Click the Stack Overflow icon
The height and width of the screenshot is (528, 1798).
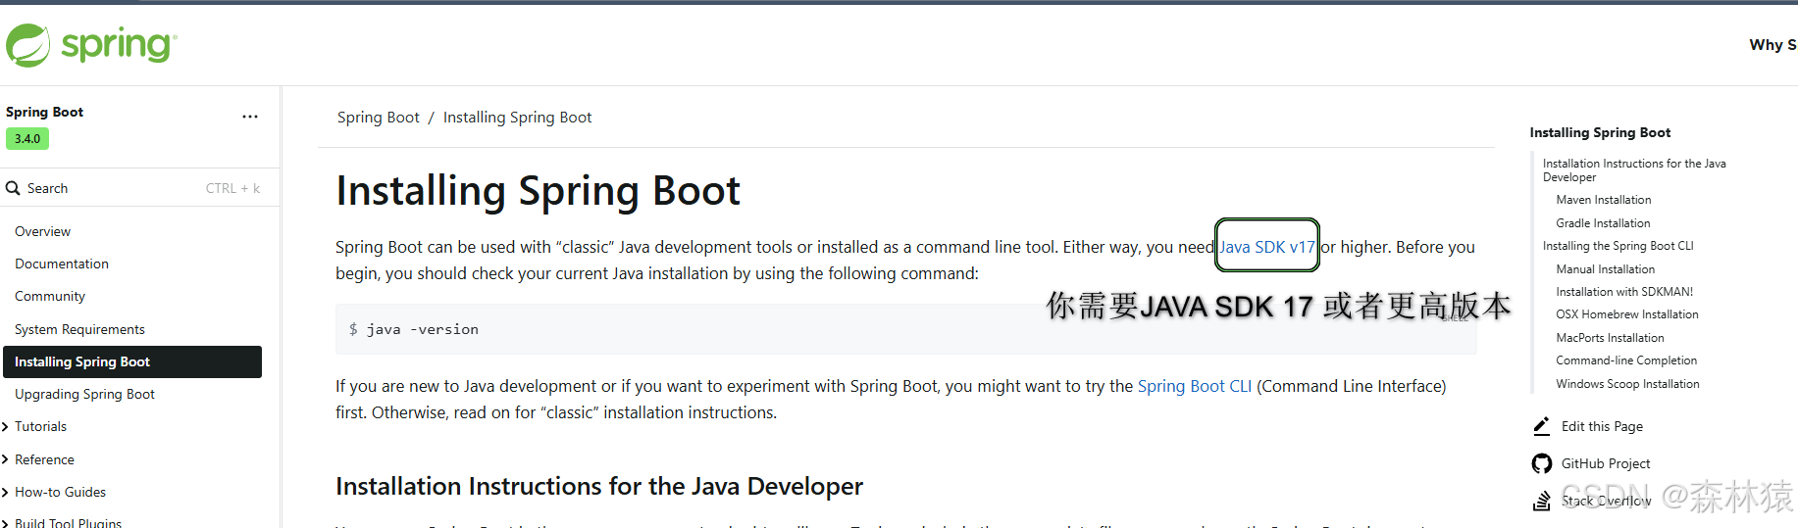(1541, 501)
